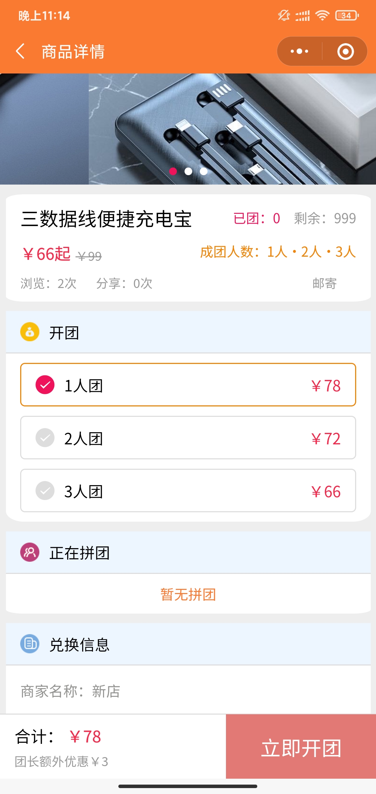
Task: Tap the Wi-Fi status icon
Action: click(x=322, y=15)
